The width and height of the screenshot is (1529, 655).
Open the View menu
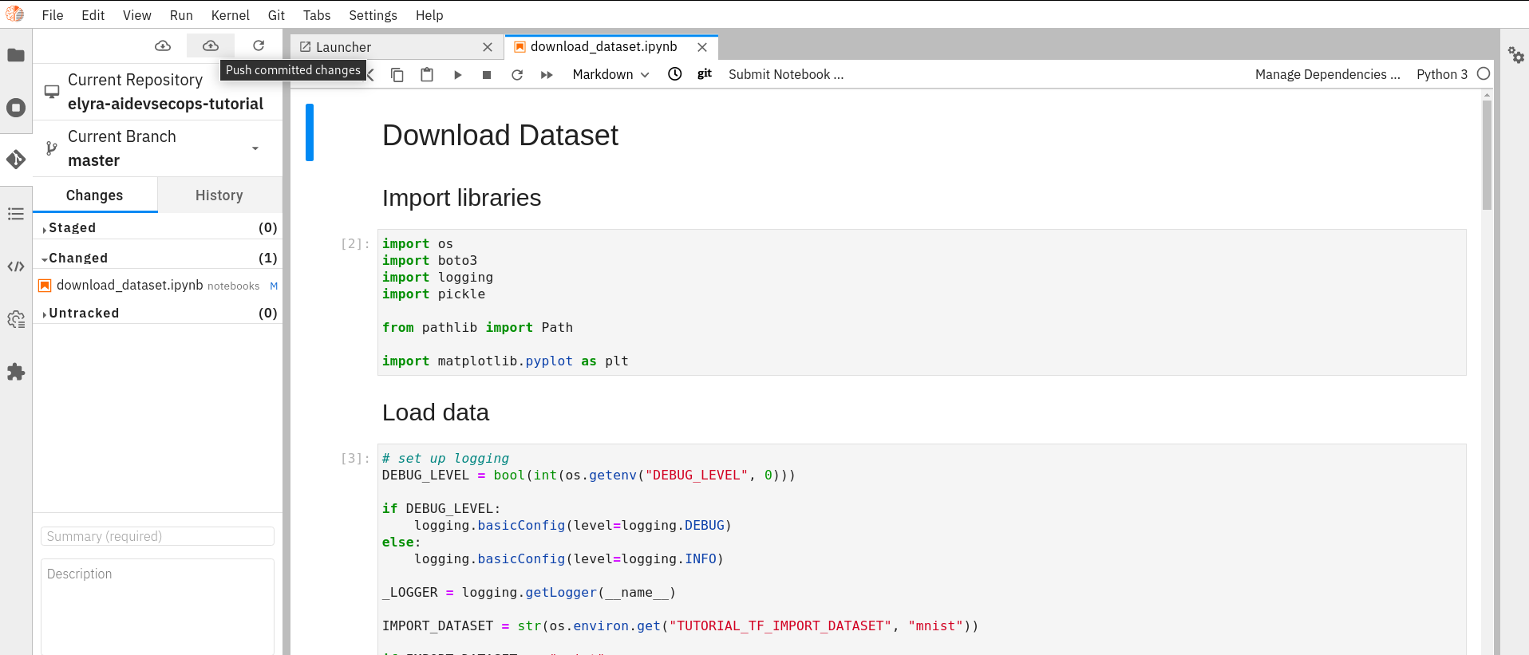[136, 15]
